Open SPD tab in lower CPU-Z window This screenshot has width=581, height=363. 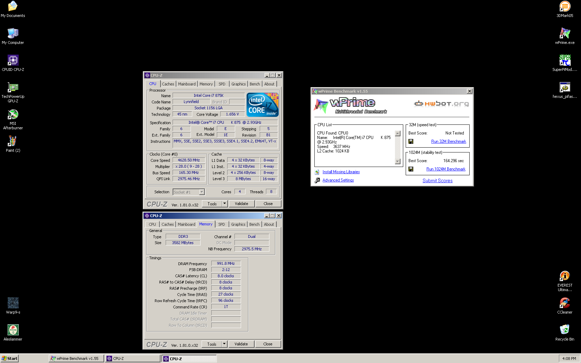222,224
